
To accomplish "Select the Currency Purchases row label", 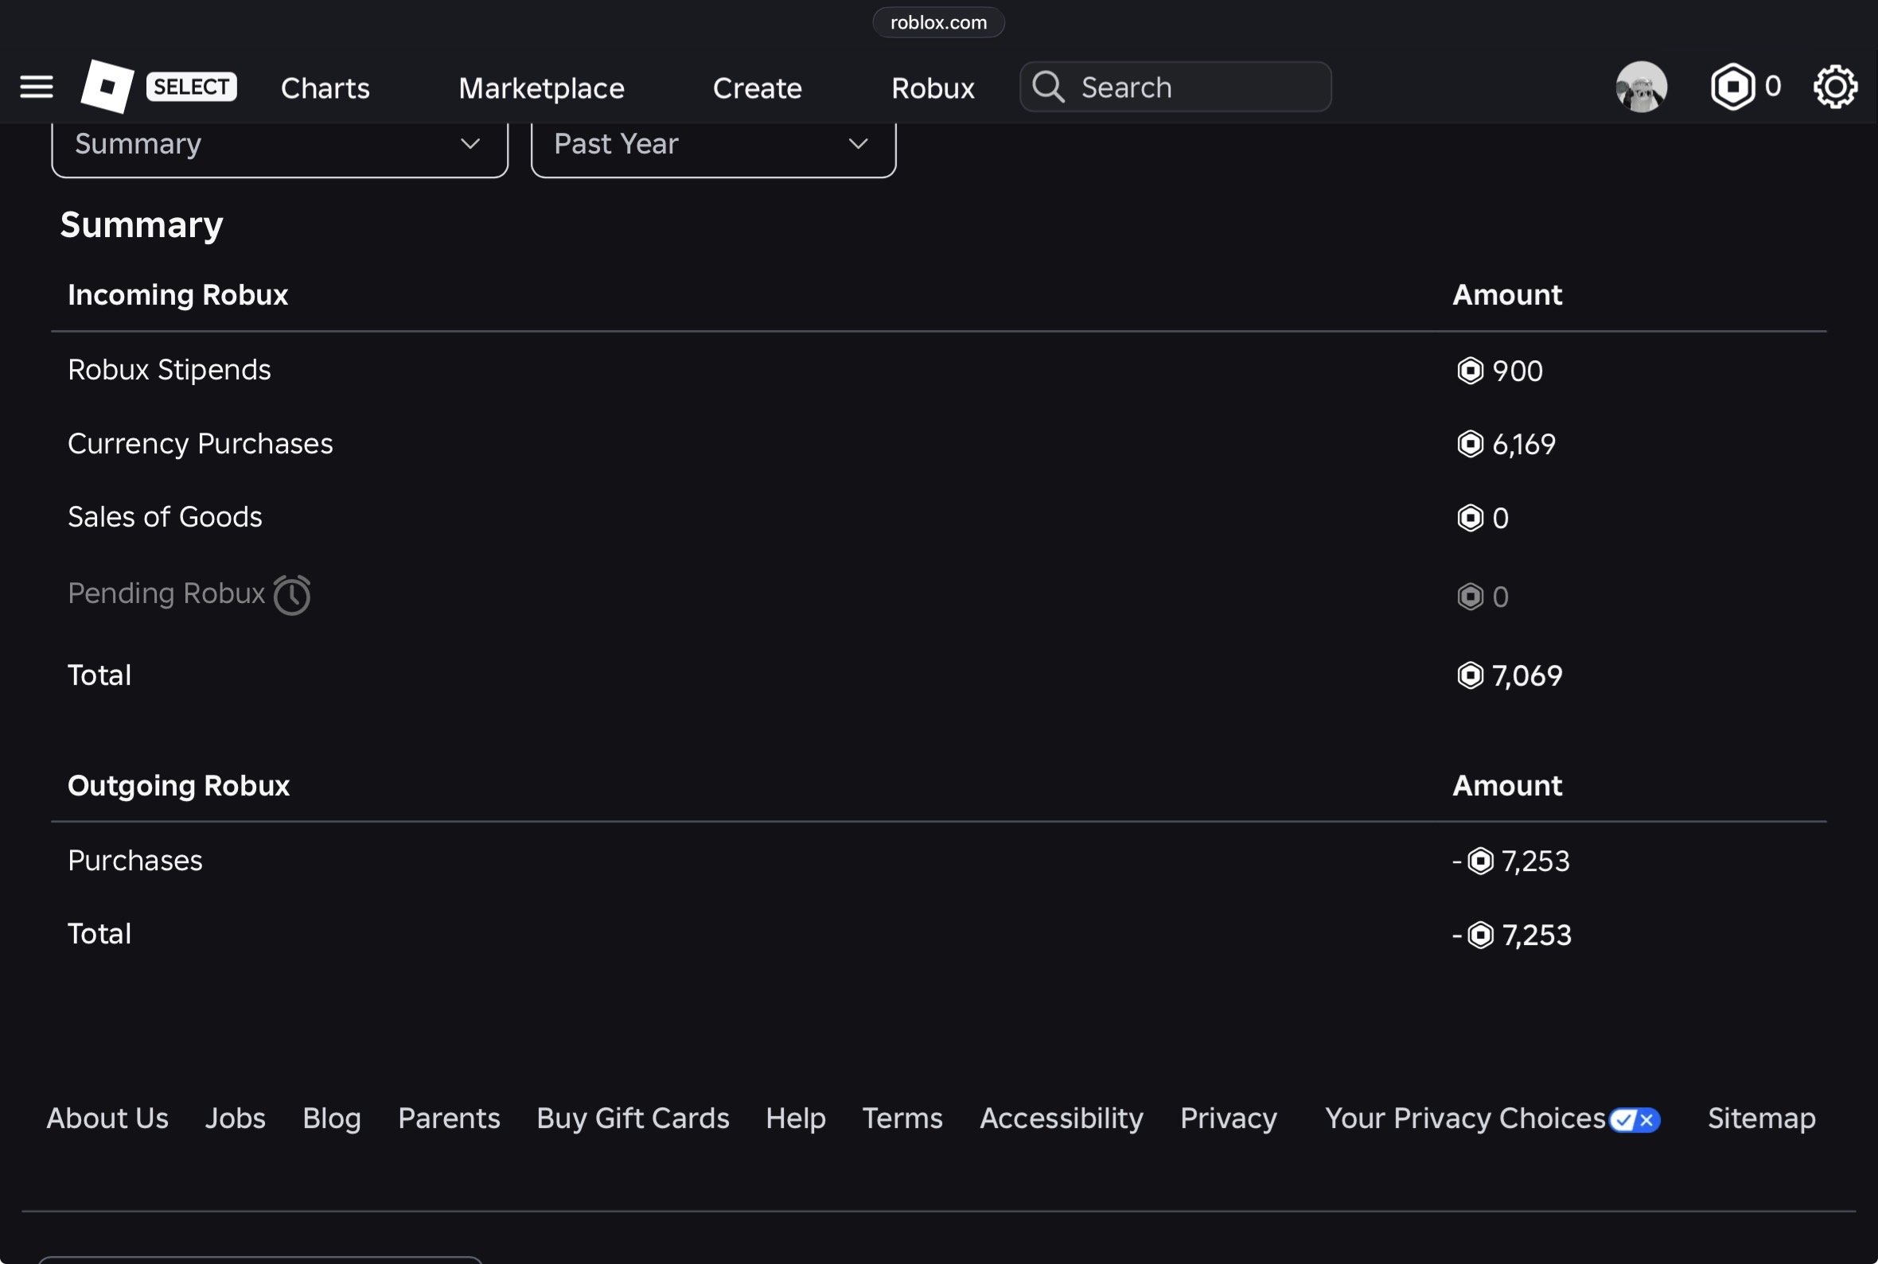I will (x=200, y=443).
